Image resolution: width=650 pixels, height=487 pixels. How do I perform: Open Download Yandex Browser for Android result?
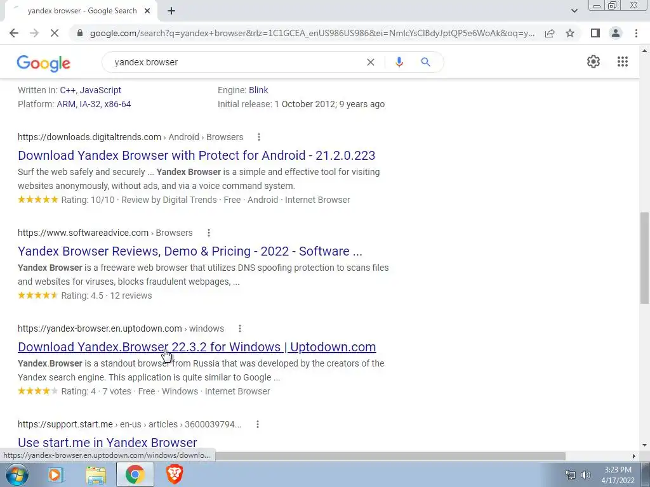point(197,155)
